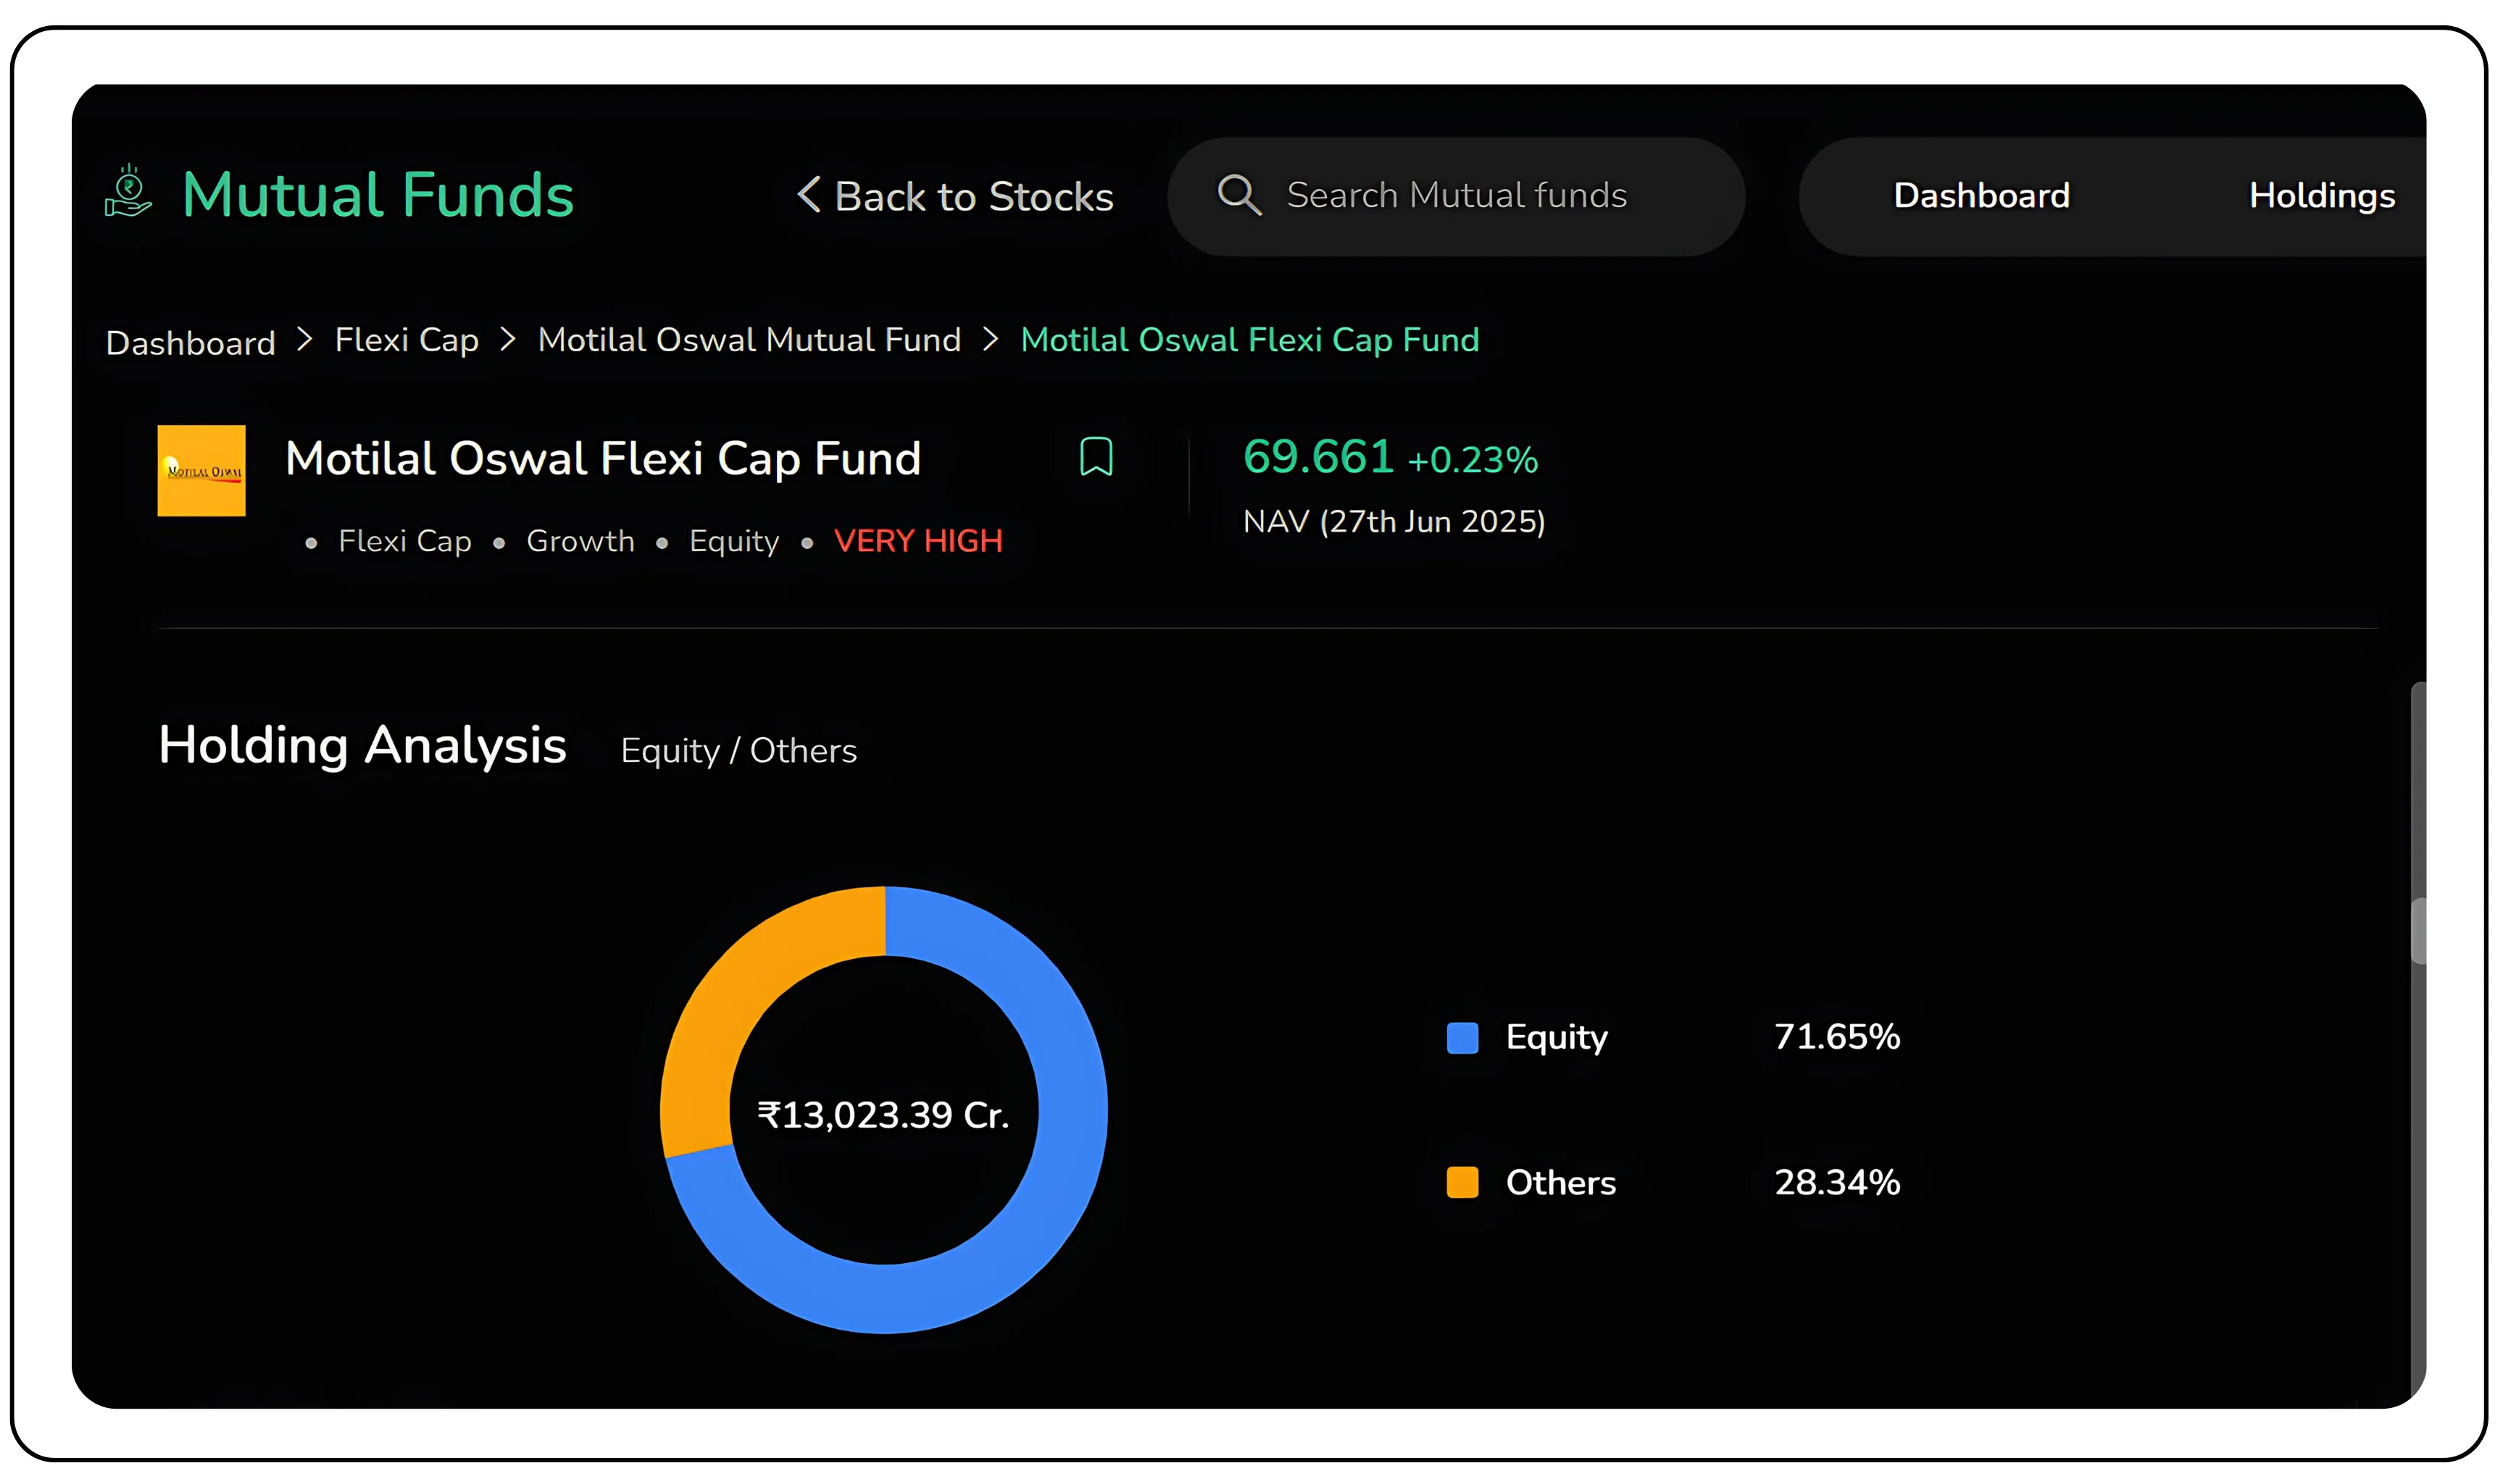The width and height of the screenshot is (2503, 1484).
Task: Open Motilal Oswal Mutual Fund breadcrumb
Action: coord(749,340)
